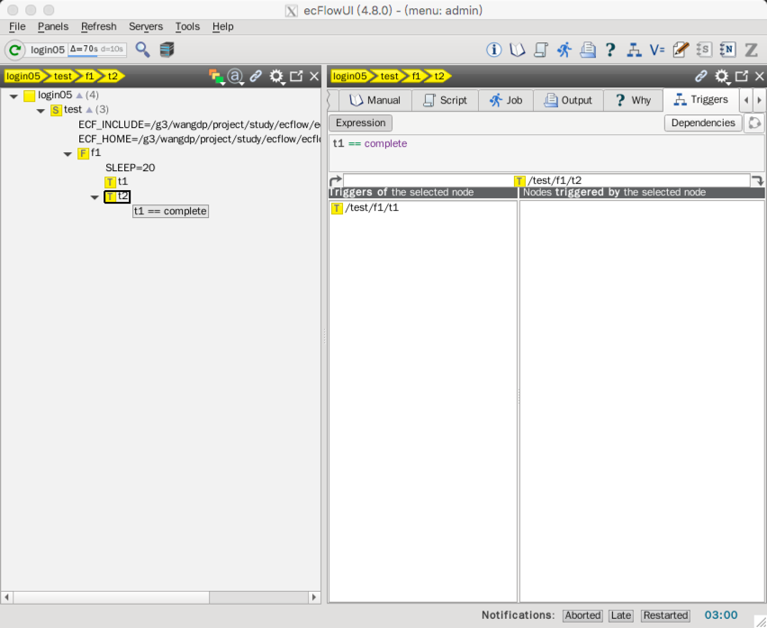Switch to the Job tab
767x628 pixels.
[506, 100]
